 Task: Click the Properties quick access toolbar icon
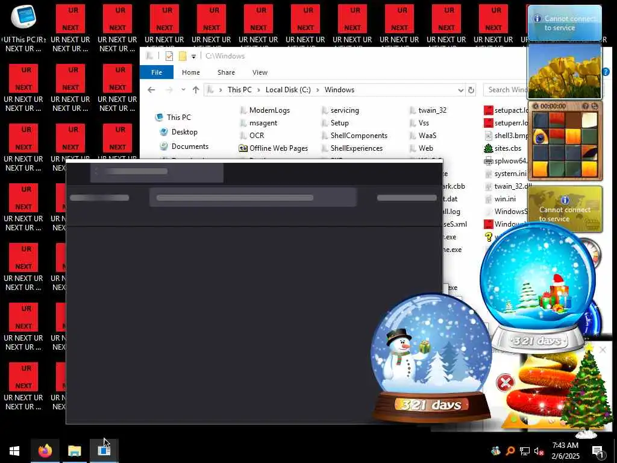click(169, 56)
